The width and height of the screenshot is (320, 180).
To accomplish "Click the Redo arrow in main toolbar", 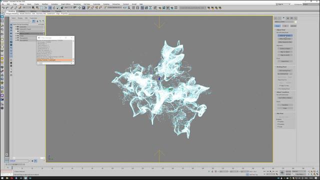I will (7, 8).
